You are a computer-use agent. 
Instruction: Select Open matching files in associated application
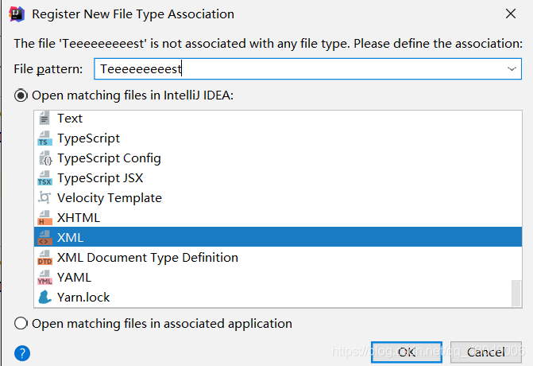[153, 324]
